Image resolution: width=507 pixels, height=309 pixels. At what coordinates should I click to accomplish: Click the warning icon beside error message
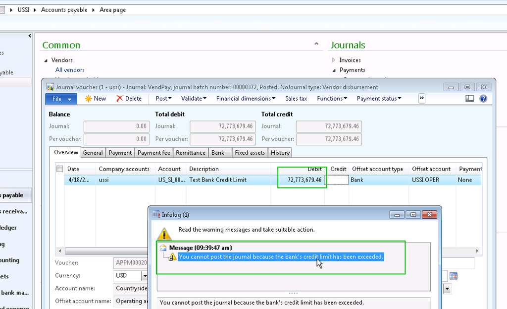coord(172,257)
